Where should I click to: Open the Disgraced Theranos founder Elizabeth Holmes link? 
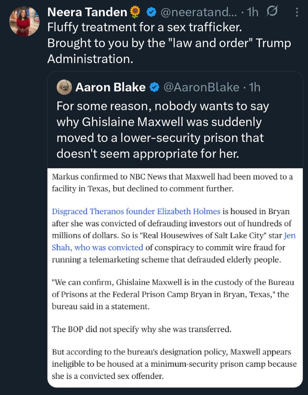click(136, 211)
